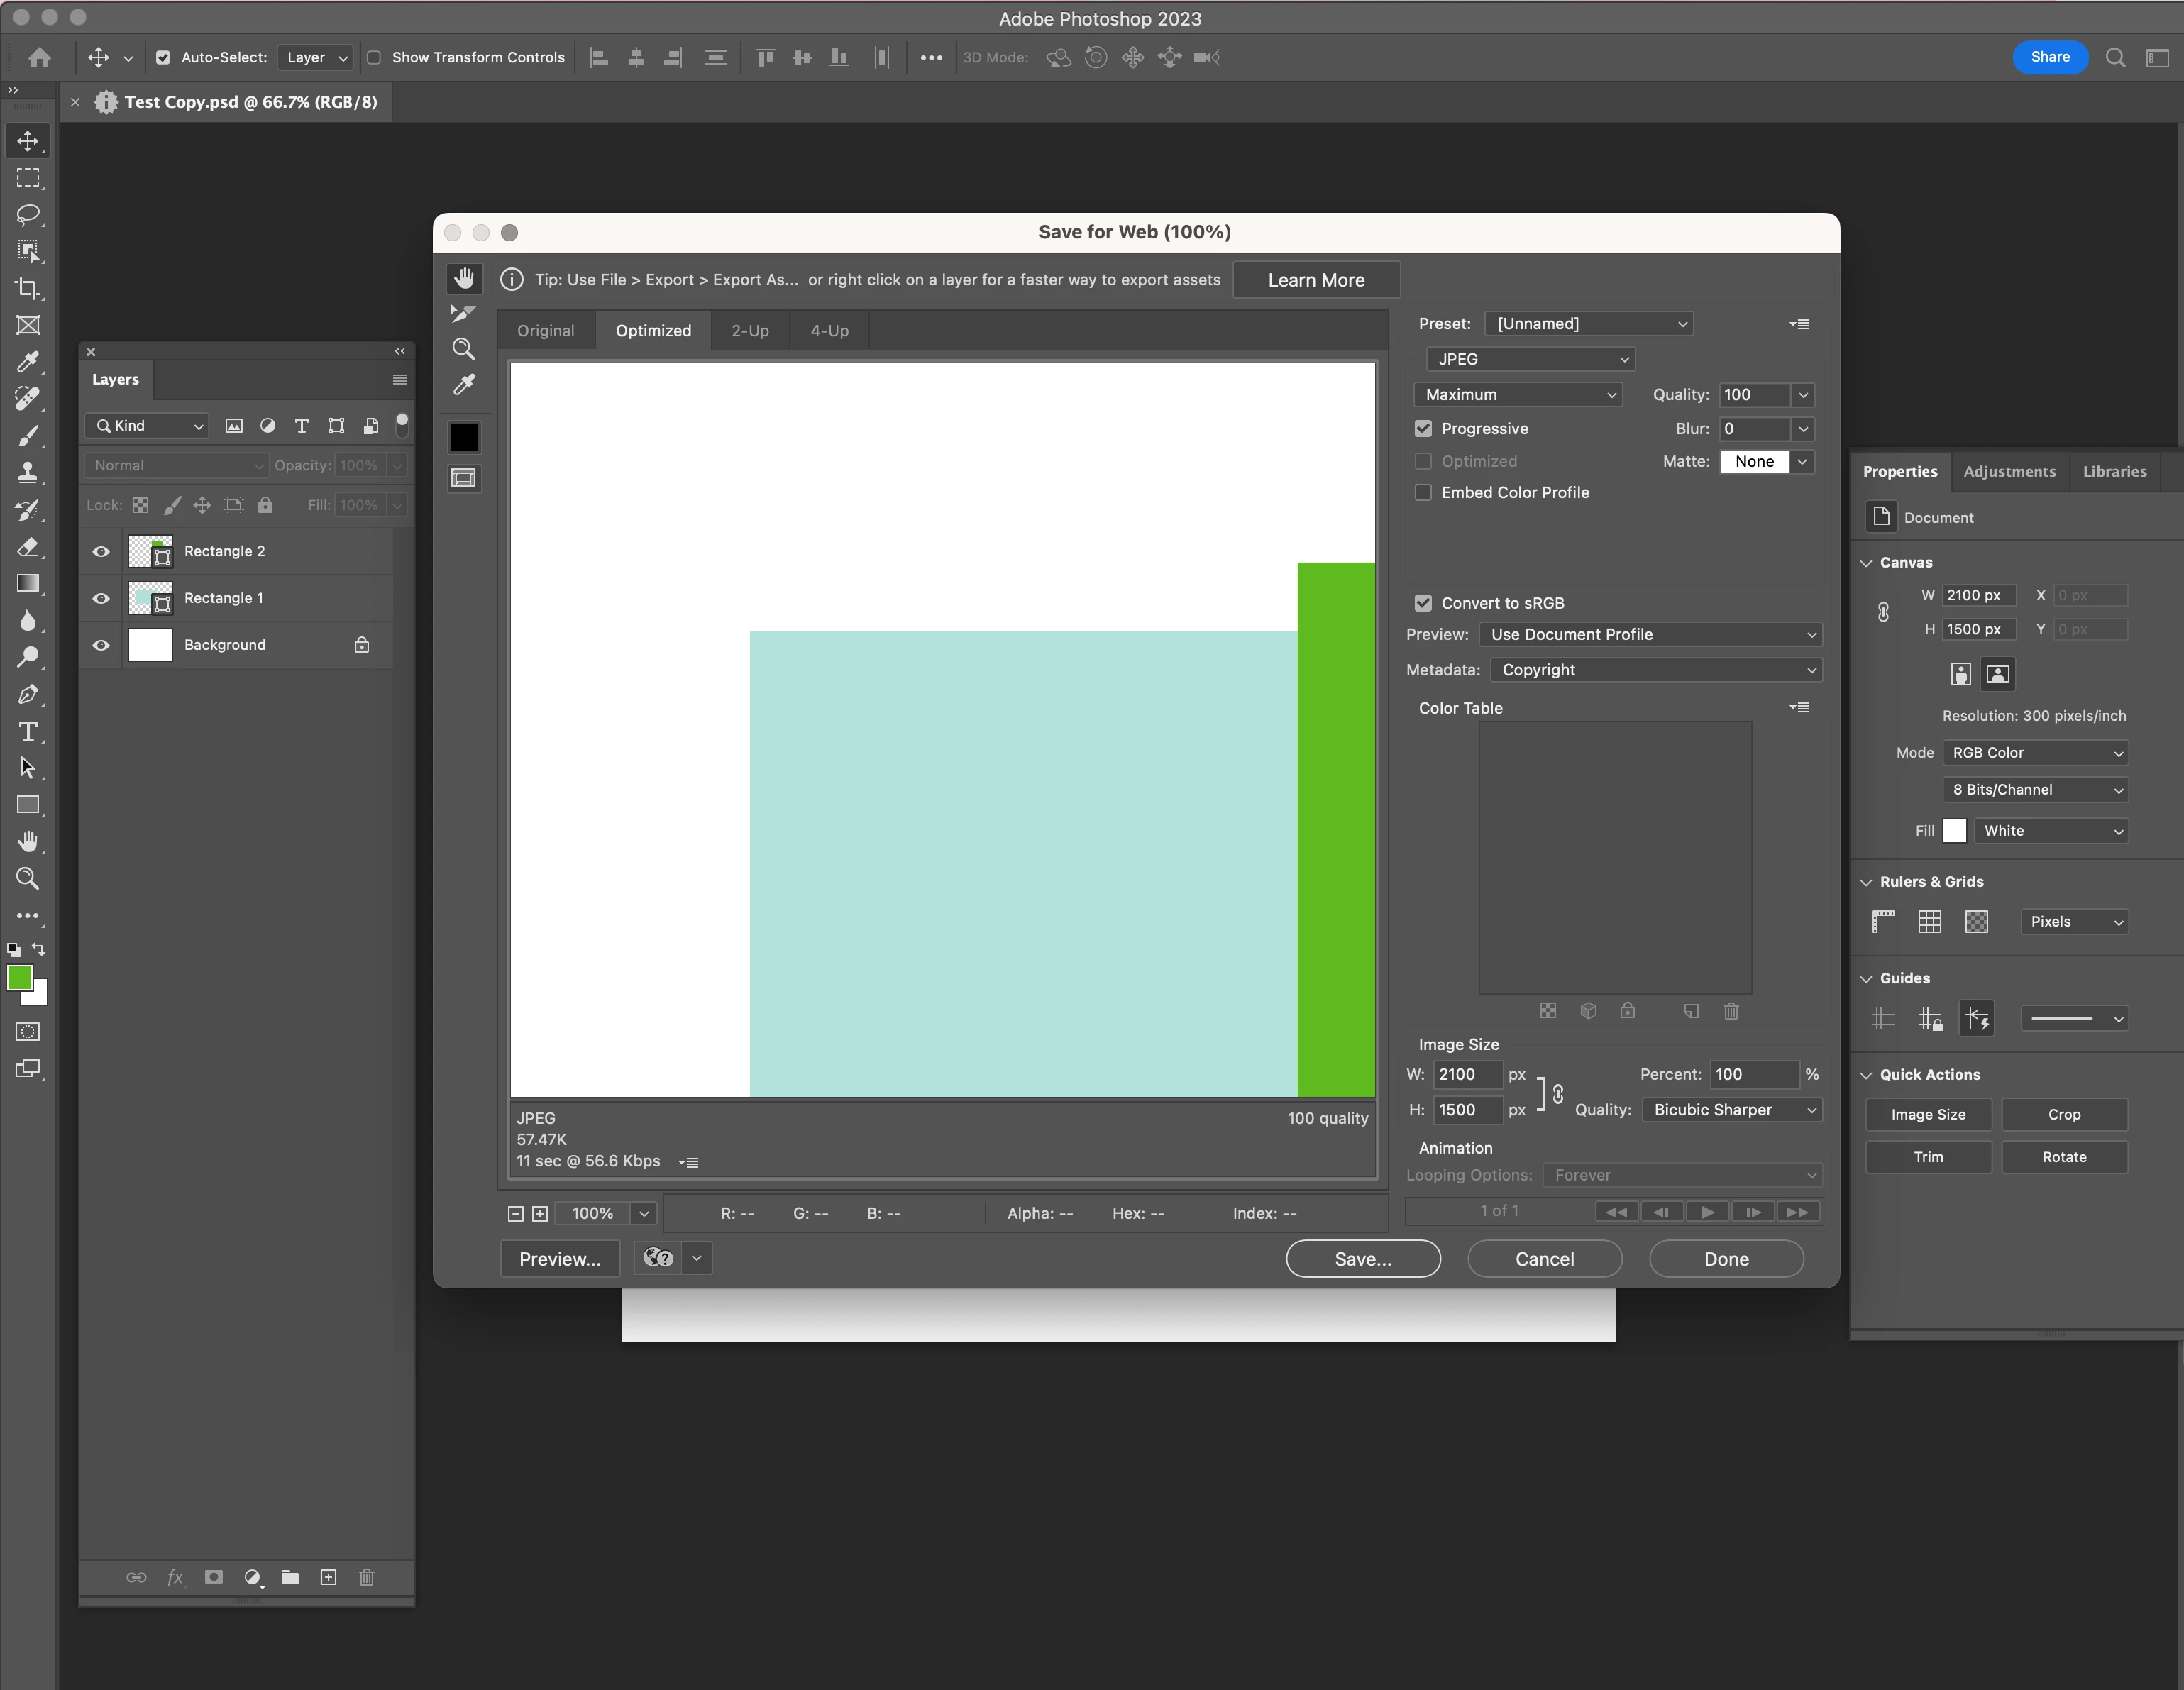Uncheck the Progressive checkbox

1423,429
